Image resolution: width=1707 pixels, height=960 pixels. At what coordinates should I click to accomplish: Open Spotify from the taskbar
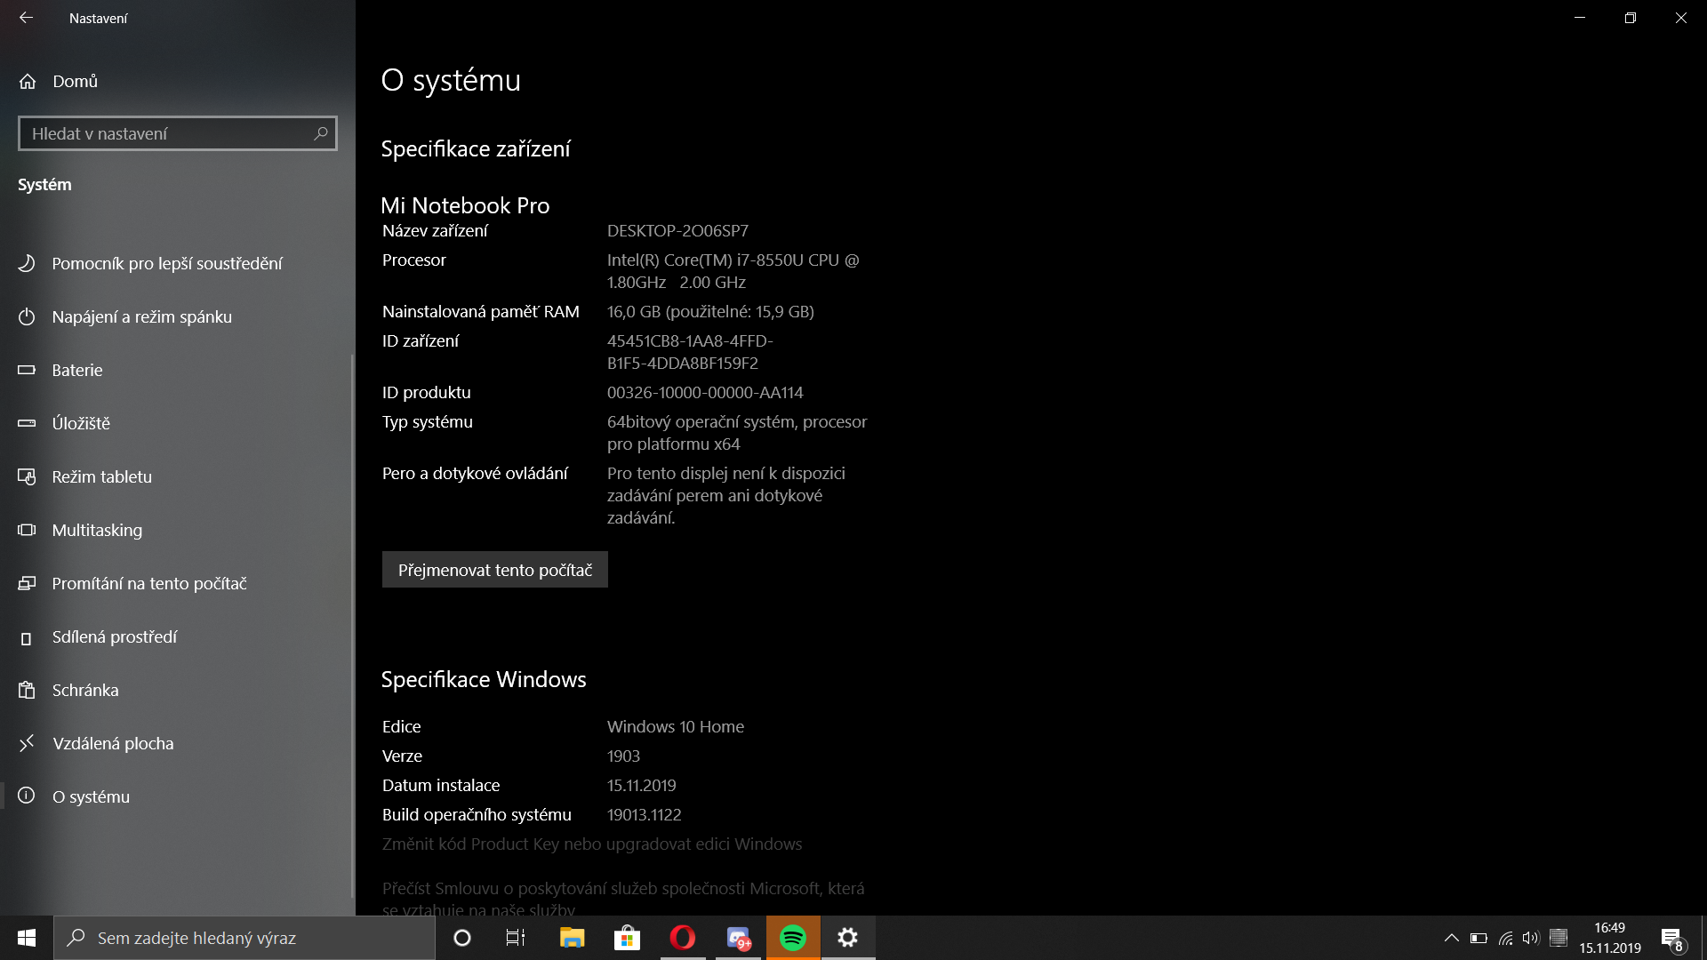click(793, 938)
